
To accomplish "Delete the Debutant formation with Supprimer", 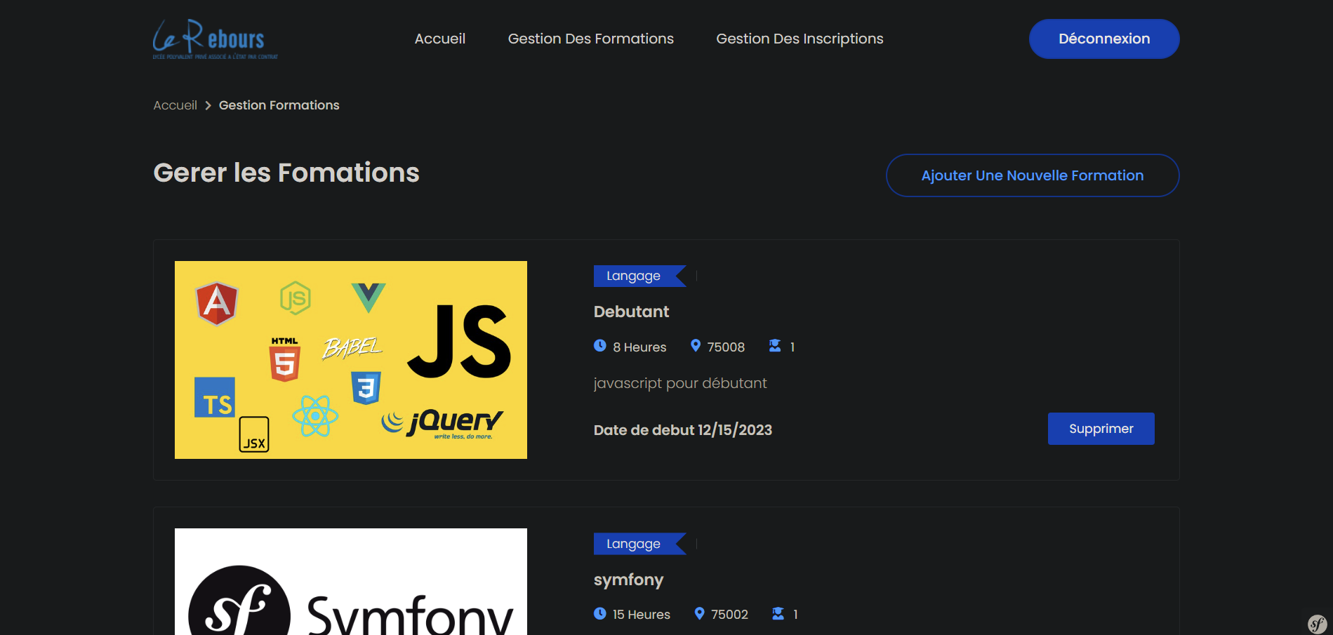I will click(x=1101, y=429).
